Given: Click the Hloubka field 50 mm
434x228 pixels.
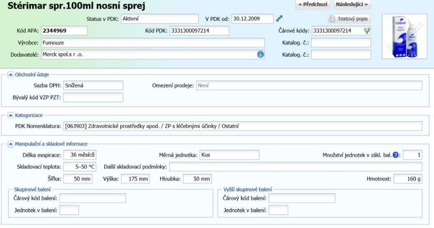Looking at the screenshot, I should (198, 179).
